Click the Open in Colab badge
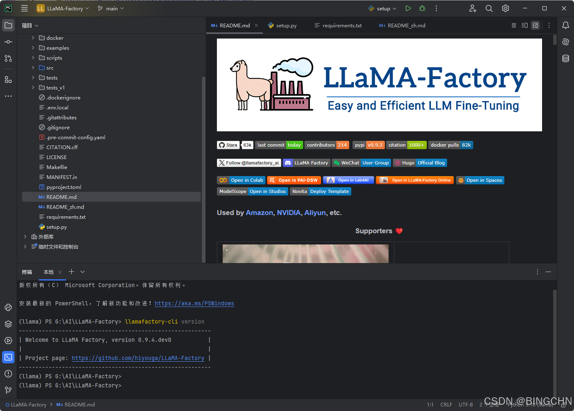The image size is (574, 411). [241, 180]
